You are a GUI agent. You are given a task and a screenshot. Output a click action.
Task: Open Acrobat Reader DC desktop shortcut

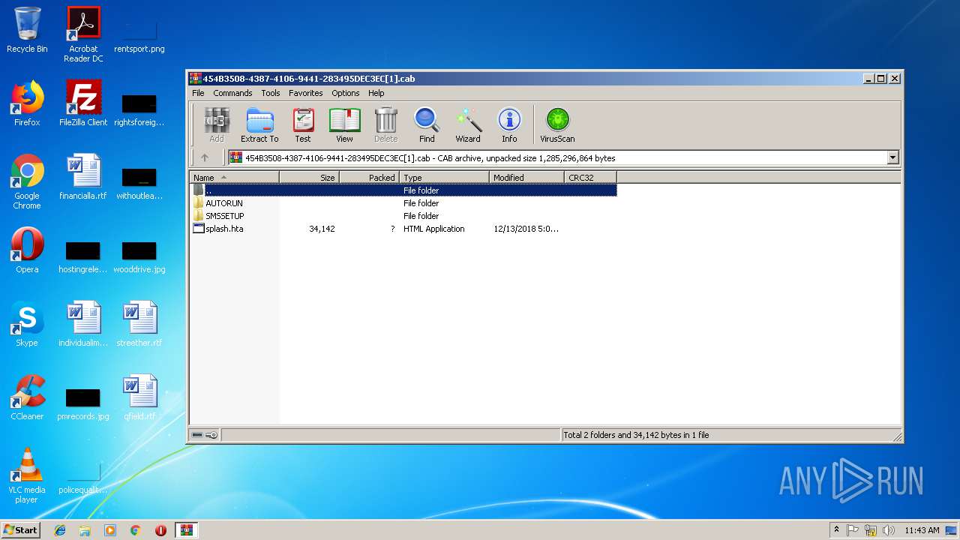(83, 34)
